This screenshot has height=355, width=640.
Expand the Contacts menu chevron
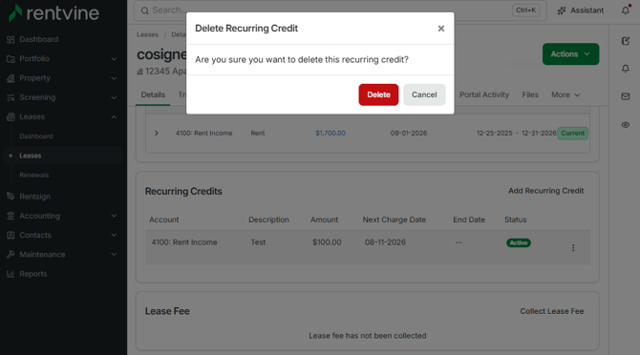[114, 235]
